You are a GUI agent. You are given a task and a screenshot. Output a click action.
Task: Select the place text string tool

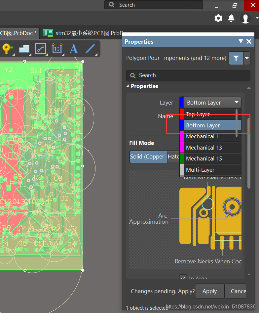tap(73, 49)
